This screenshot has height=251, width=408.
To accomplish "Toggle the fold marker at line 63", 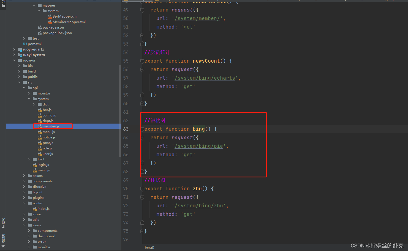I will point(142,129).
